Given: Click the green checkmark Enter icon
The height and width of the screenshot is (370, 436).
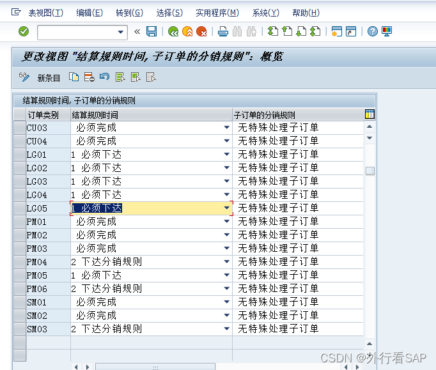Looking at the screenshot, I should click(24, 31).
